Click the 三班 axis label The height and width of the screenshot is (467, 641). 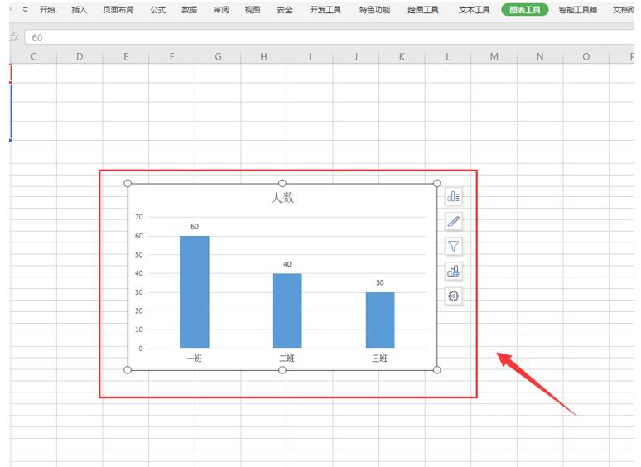[379, 359]
